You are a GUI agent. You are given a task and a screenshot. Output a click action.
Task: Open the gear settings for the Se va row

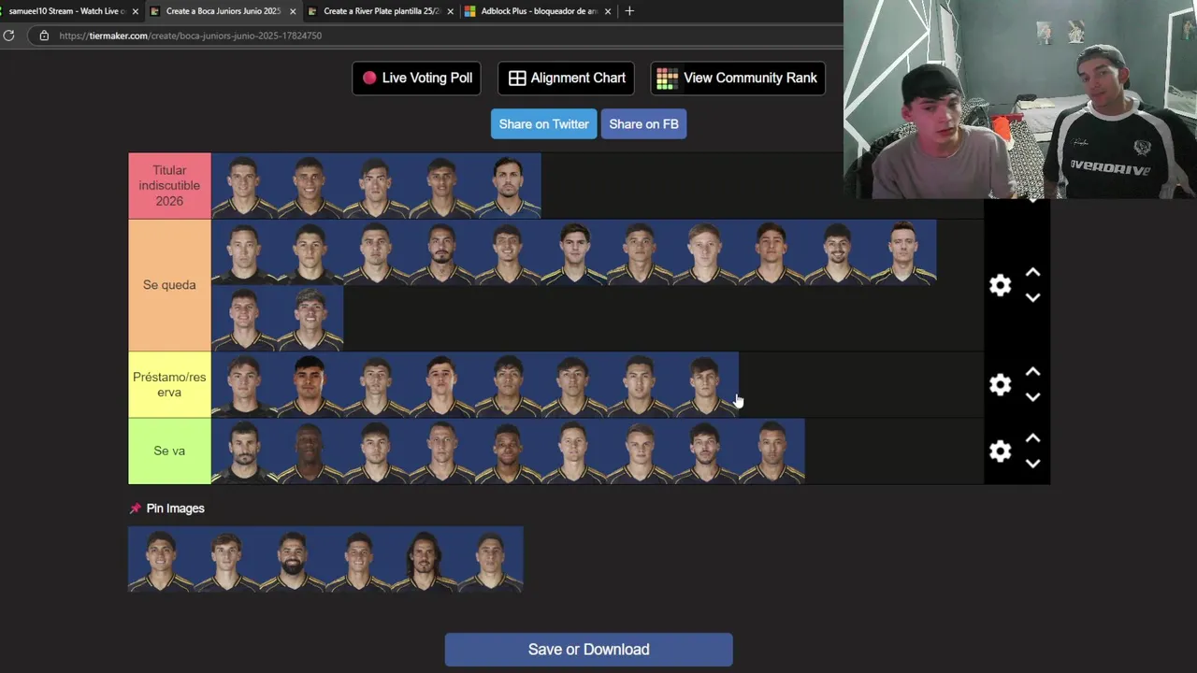[1001, 451]
